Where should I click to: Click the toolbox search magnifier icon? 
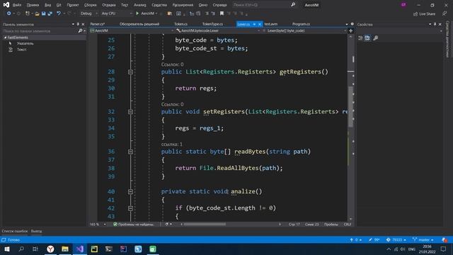coord(80,30)
